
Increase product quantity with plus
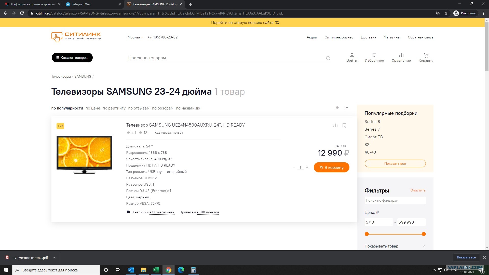pos(307,167)
